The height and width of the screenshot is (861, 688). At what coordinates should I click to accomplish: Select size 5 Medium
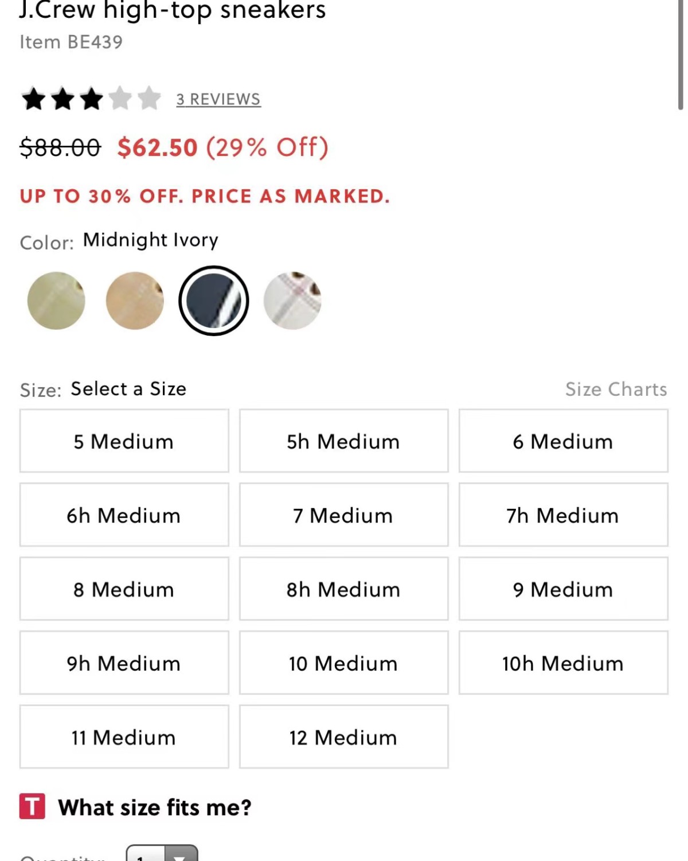click(x=124, y=441)
